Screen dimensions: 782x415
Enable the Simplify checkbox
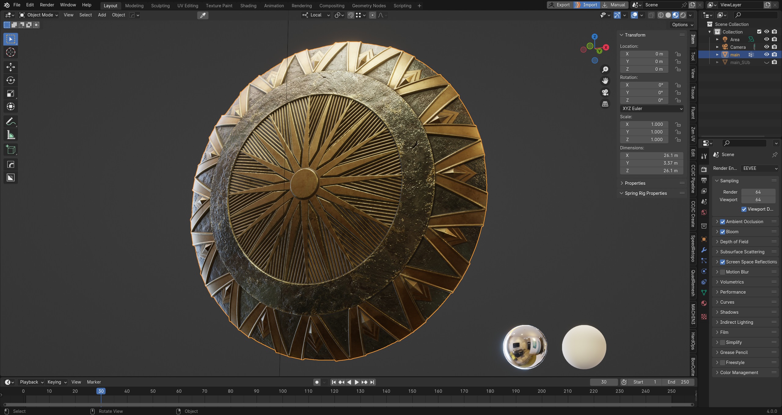(x=723, y=342)
